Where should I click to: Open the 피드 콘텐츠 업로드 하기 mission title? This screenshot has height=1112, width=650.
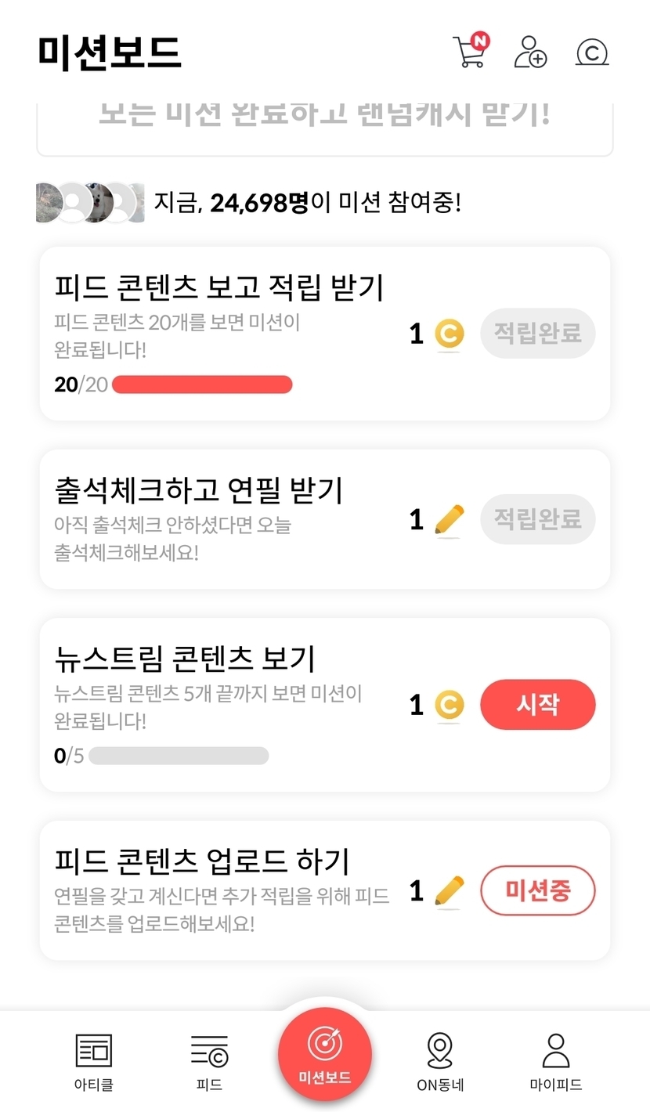202,861
